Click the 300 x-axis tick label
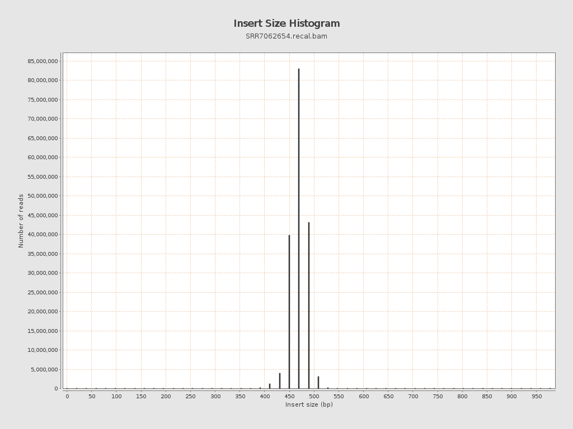This screenshot has height=429, width=573. tap(215, 396)
